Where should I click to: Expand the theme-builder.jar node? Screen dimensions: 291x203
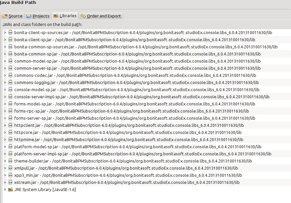coord(5,161)
